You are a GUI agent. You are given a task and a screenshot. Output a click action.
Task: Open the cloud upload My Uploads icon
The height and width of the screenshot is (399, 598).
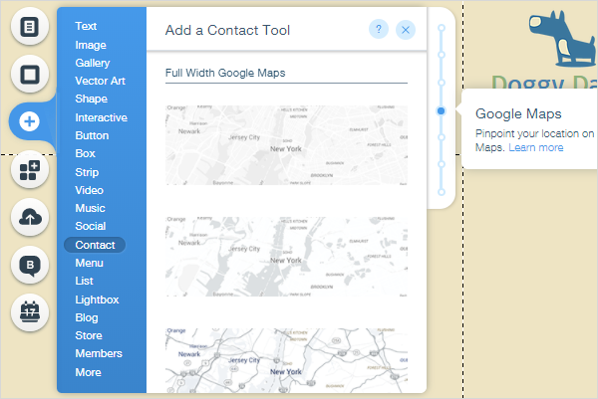[30, 218]
